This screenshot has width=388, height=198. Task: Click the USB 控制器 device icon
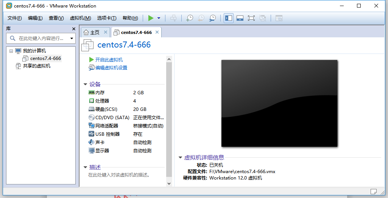pos(92,134)
